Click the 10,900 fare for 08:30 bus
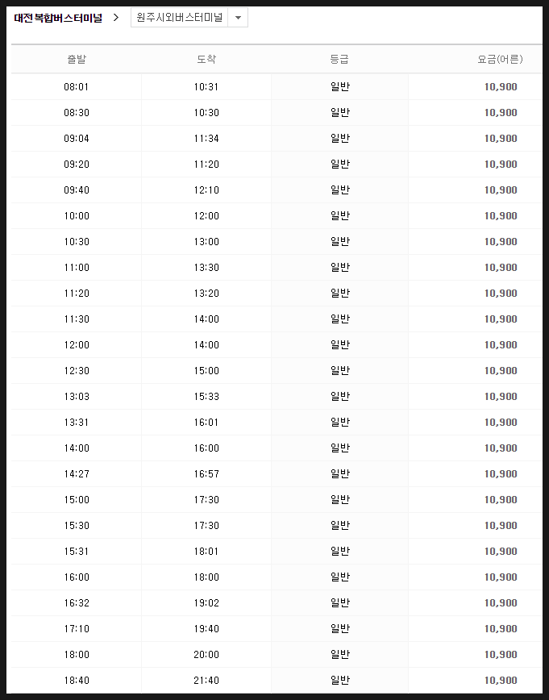The image size is (549, 700). pyautogui.click(x=501, y=113)
